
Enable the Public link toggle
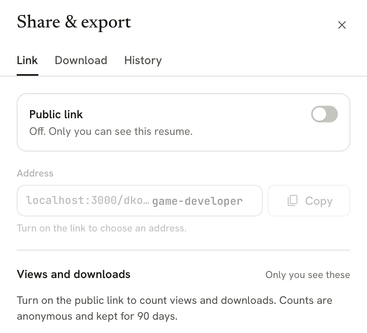[x=324, y=114]
